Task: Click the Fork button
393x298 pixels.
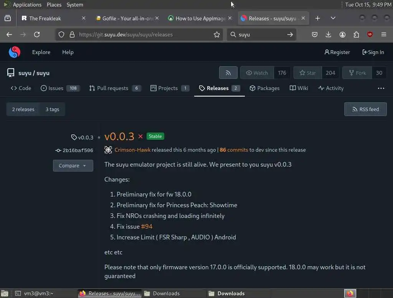Action: [x=357, y=73]
